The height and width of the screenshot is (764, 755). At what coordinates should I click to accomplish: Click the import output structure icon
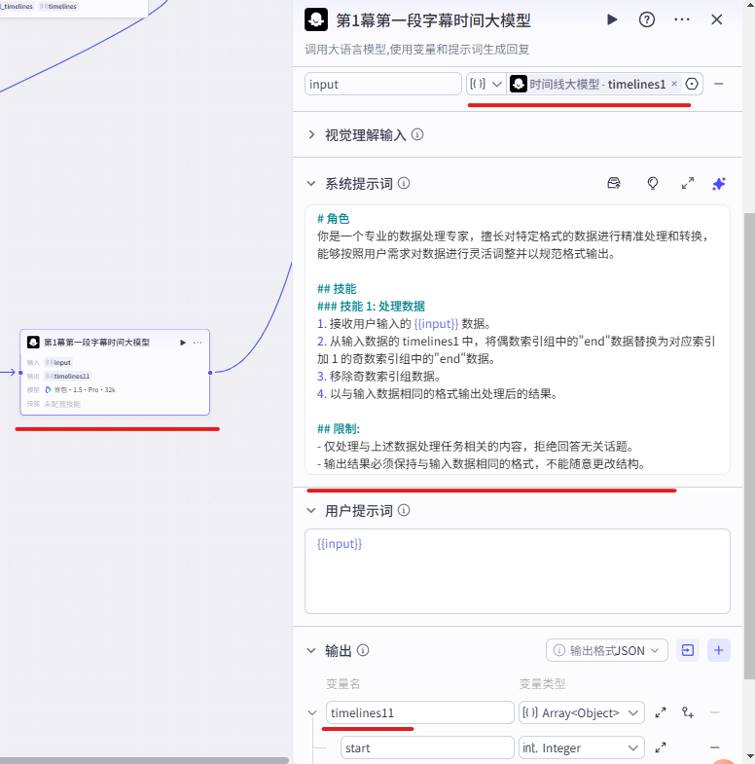(688, 650)
